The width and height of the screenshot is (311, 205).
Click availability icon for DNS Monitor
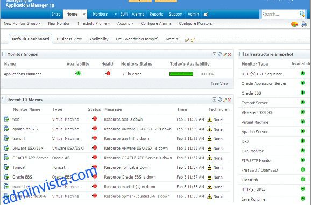pyautogui.click(x=302, y=150)
